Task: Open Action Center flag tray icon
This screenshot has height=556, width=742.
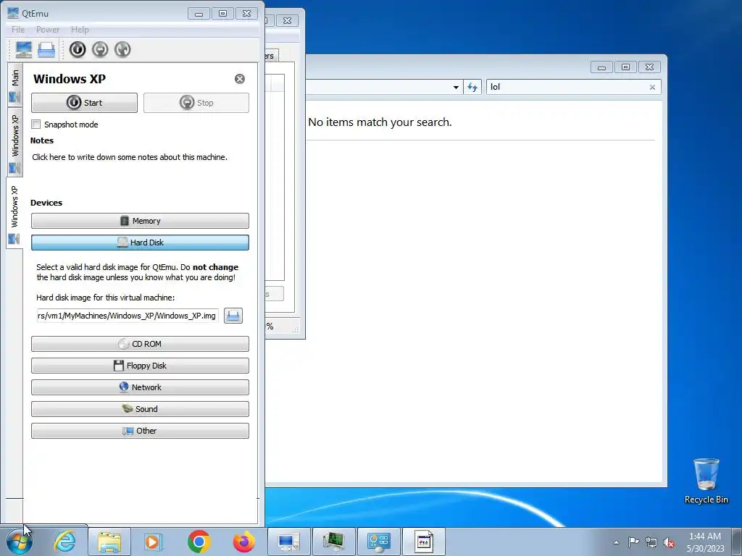Action: (x=633, y=542)
